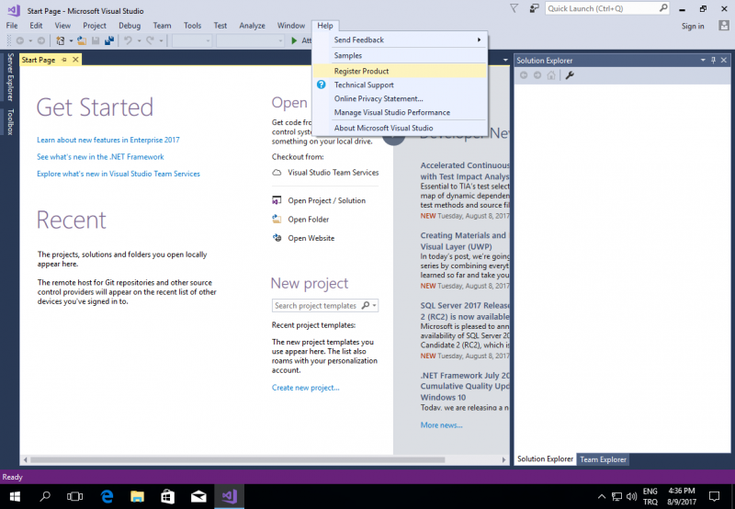Image resolution: width=735 pixels, height=509 pixels.
Task: Click Solution Explorer Forward arrow icon
Action: coord(537,75)
